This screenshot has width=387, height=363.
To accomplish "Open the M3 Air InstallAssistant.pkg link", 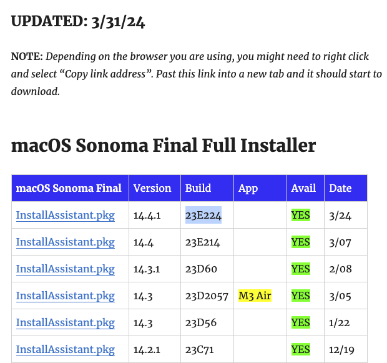I will [x=66, y=296].
